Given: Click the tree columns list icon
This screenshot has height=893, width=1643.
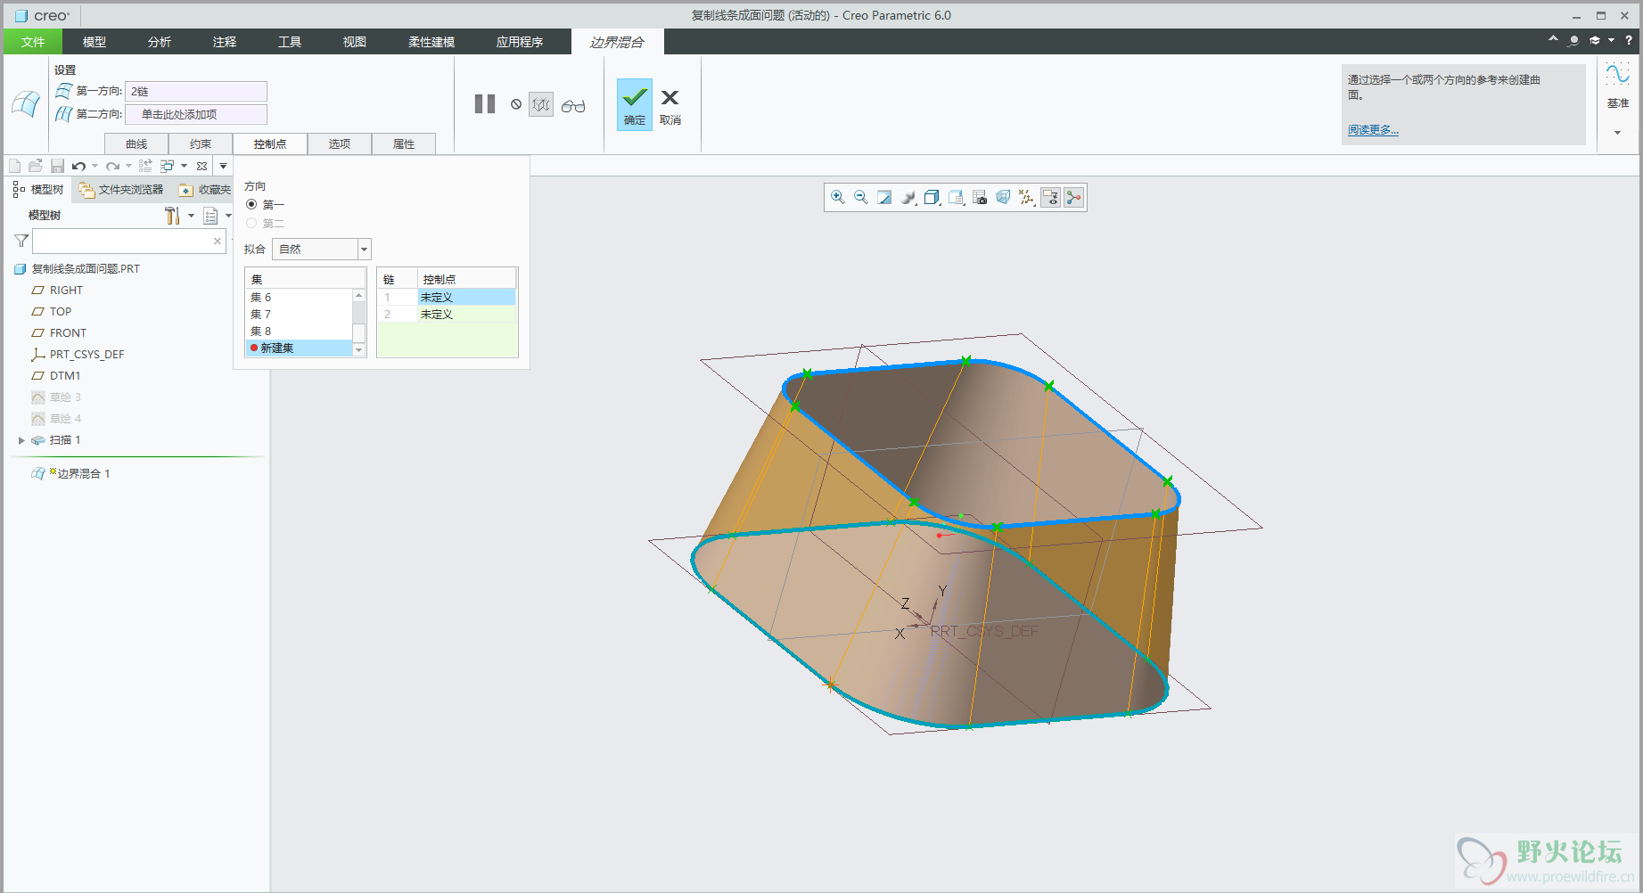Looking at the screenshot, I should [210, 216].
